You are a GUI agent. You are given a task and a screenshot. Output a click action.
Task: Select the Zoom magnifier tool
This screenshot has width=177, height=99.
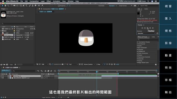click(8, 5)
